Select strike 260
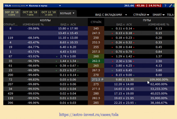Image resolution: width=177 pixels, height=119 pixels. coord(96,56)
